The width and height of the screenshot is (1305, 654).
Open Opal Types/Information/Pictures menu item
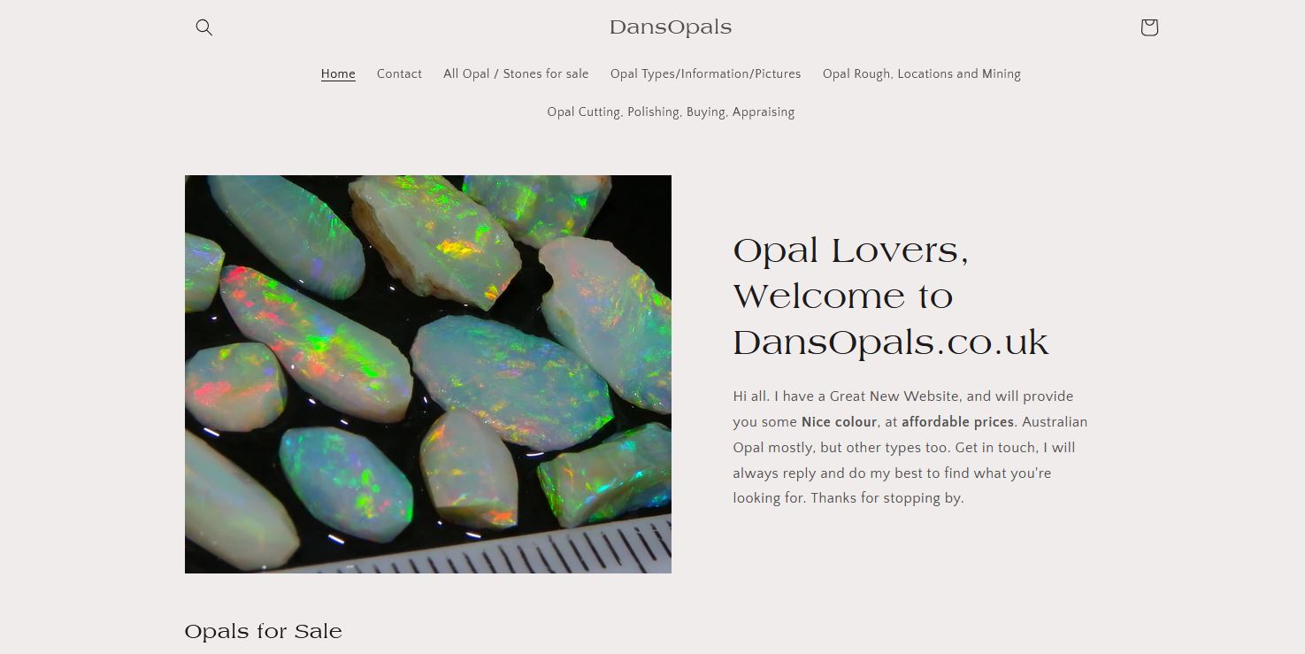[x=705, y=73]
